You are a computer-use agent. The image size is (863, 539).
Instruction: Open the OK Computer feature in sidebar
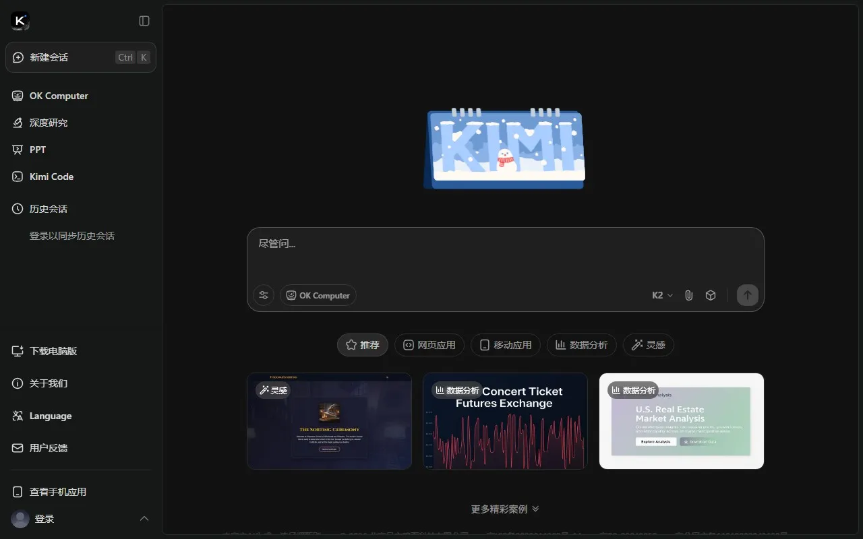(x=58, y=96)
